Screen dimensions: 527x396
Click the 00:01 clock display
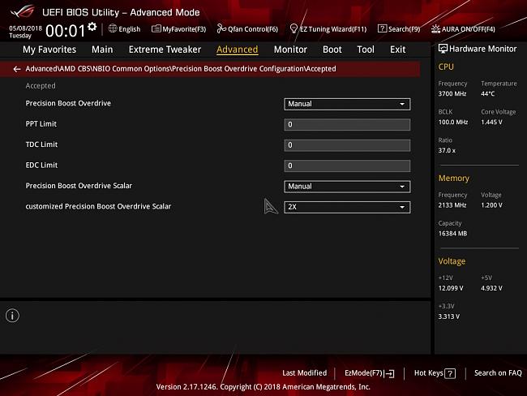click(x=65, y=31)
